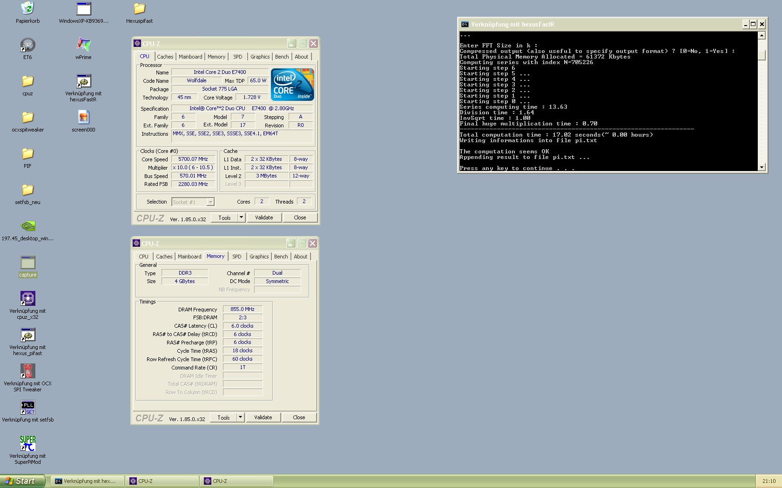The height and width of the screenshot is (488, 782).
Task: Open the setfsb_neu folder icon
Action: coord(27,190)
